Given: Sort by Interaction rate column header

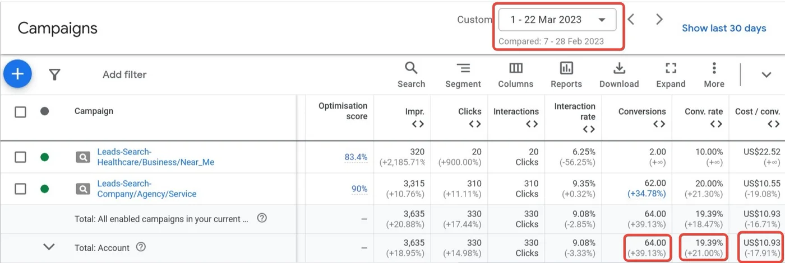Looking at the screenshot, I should [575, 111].
